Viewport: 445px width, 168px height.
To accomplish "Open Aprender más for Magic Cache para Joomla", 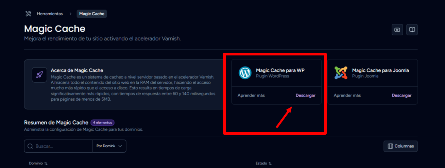I will [347, 96].
